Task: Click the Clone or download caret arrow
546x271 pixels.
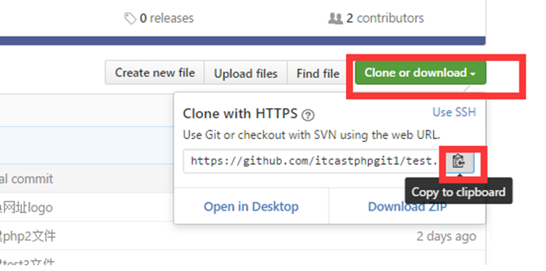Action: [473, 74]
